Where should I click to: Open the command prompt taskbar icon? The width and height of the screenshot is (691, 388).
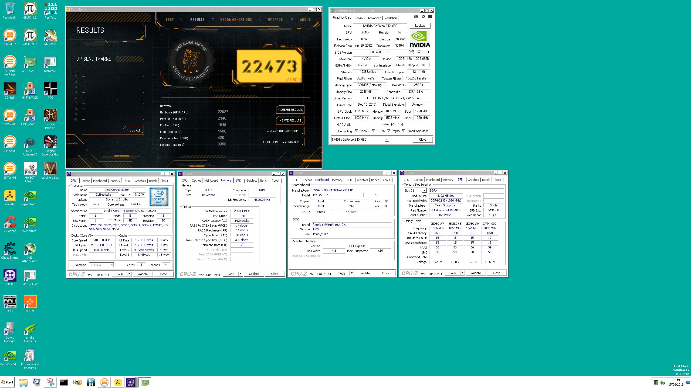tap(64, 382)
